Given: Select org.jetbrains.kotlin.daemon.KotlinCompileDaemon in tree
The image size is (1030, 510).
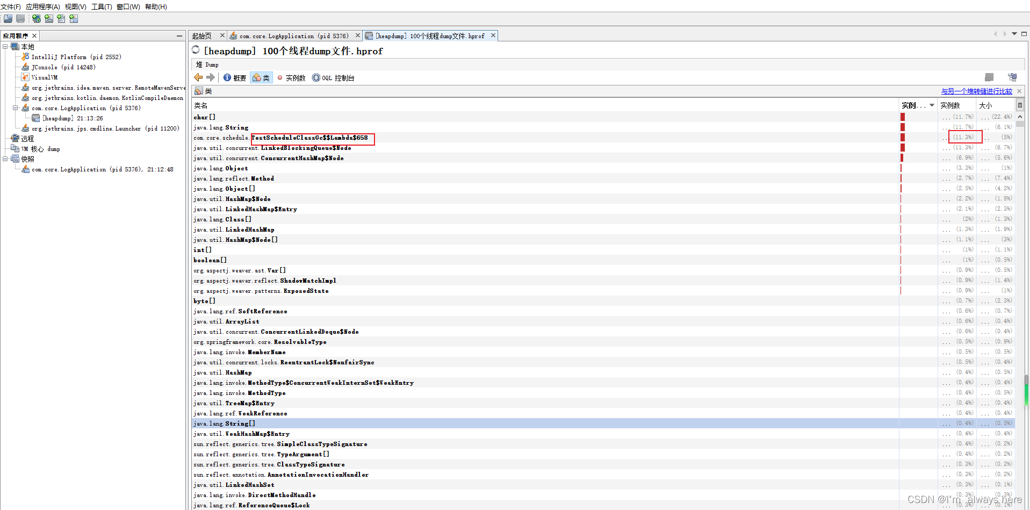Looking at the screenshot, I should 107,98.
